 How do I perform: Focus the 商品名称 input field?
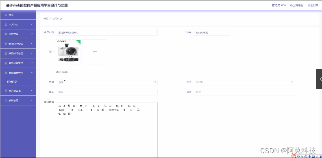[107, 32]
